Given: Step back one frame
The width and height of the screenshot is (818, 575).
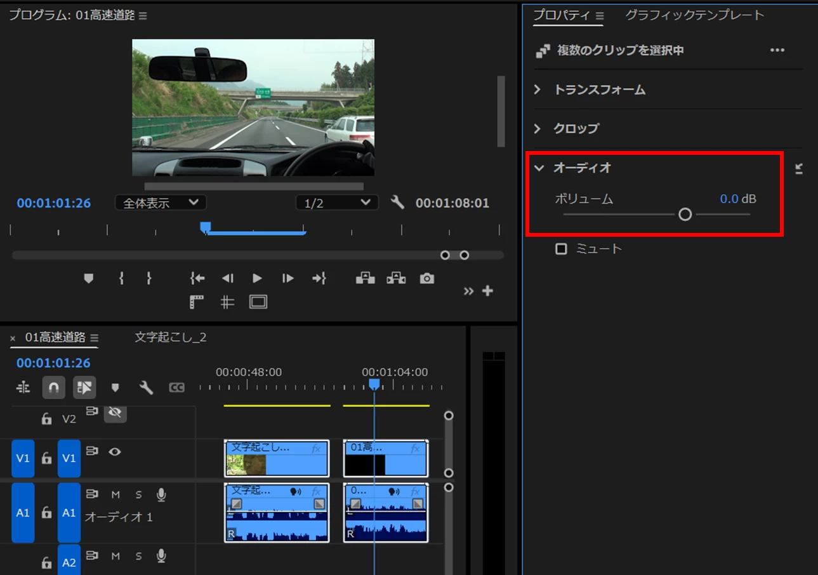Looking at the screenshot, I should (x=227, y=278).
